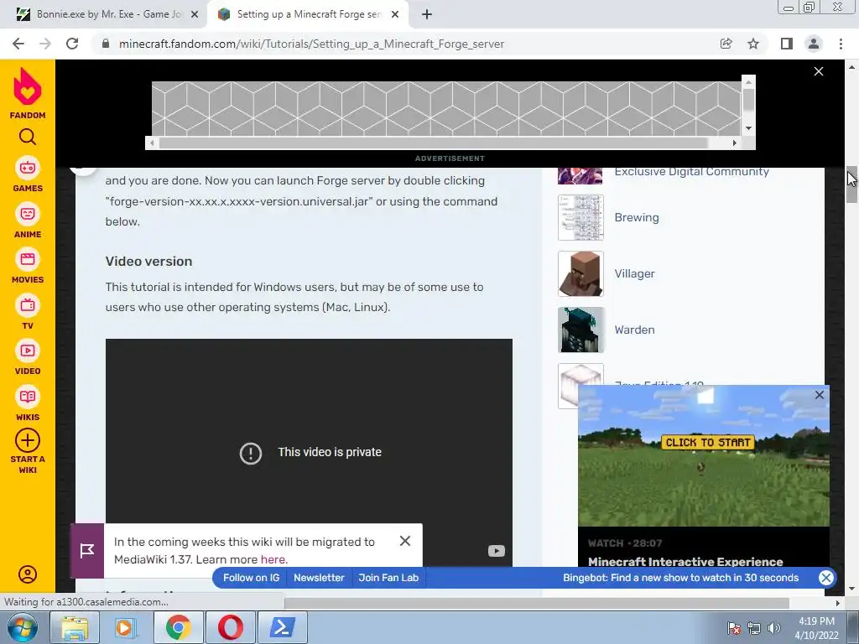Open the Wikis section icon
Viewport: 859px width, 644px height.
coord(28,397)
